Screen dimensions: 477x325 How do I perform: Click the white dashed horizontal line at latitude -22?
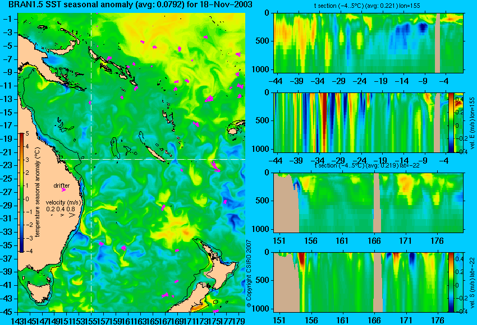point(152,159)
